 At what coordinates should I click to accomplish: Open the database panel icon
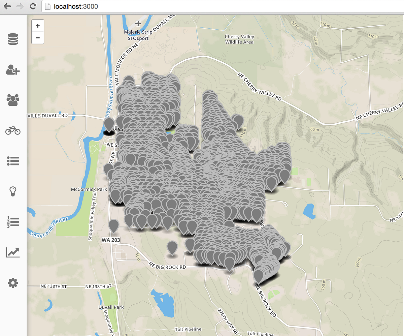[x=13, y=39]
